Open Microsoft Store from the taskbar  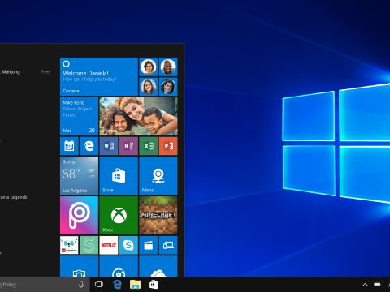tap(154, 285)
